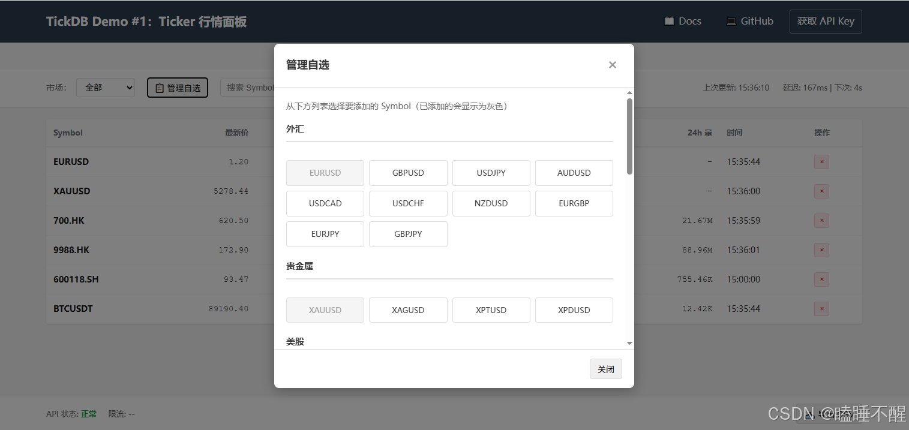Remove 9988.HK using its delete icon
This screenshot has width=909, height=430.
pyautogui.click(x=821, y=250)
